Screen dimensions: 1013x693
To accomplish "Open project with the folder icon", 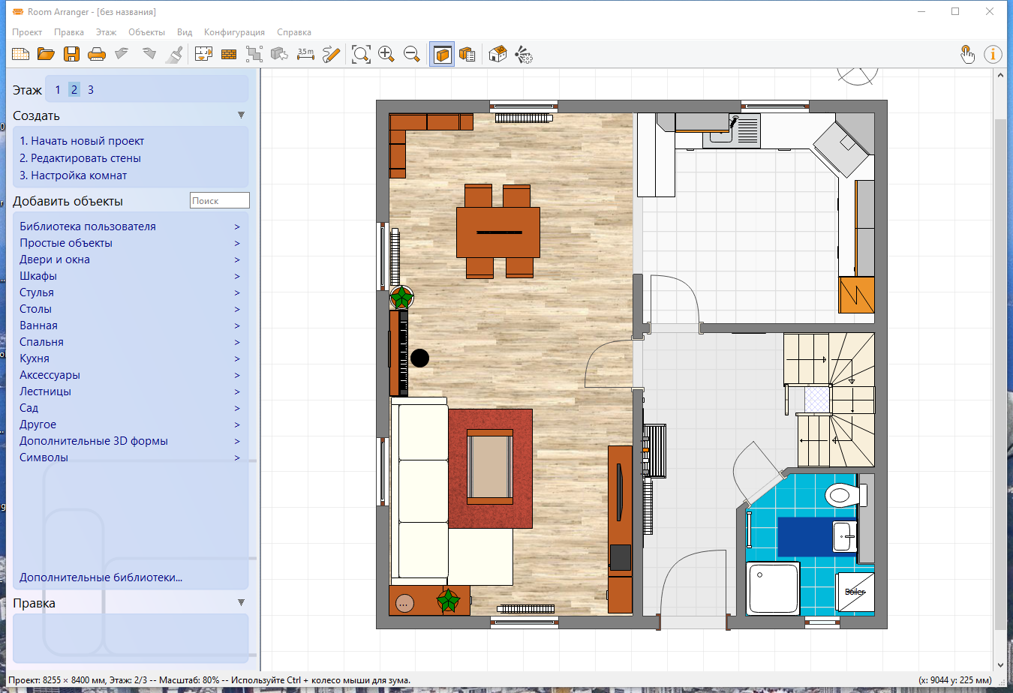I will pos(46,54).
